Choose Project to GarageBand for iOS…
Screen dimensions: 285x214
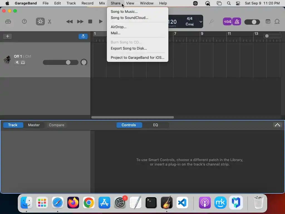click(137, 57)
